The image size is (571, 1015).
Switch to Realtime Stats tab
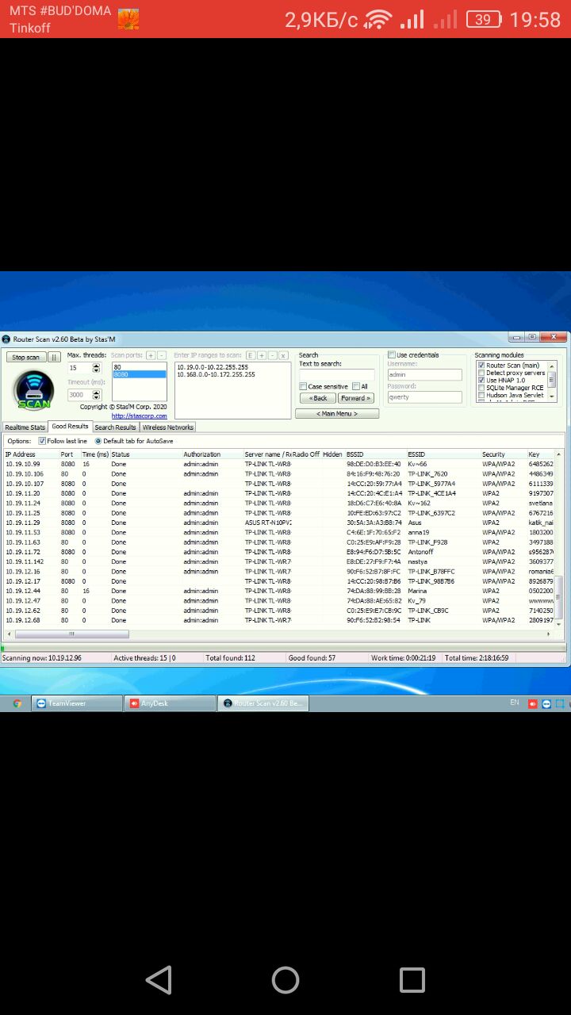tap(25, 427)
